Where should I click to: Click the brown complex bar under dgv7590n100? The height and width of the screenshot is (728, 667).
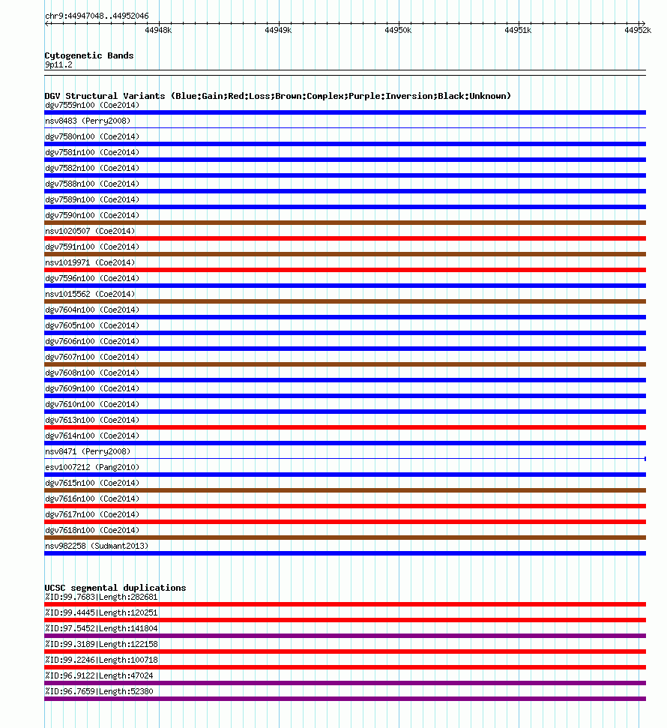(x=345, y=223)
